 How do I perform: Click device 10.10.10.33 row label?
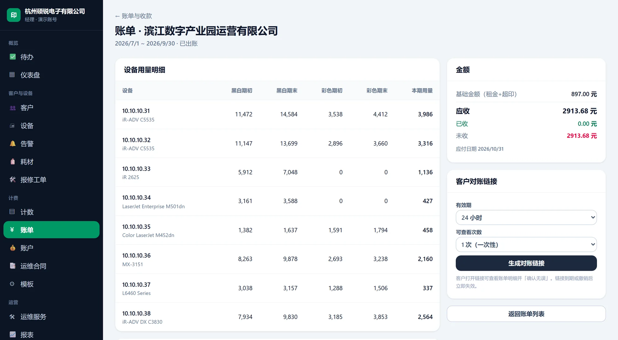pos(136,169)
